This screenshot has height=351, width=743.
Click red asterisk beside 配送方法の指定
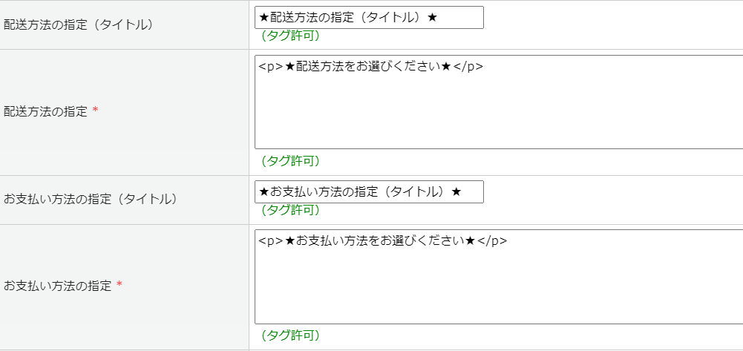(x=95, y=111)
